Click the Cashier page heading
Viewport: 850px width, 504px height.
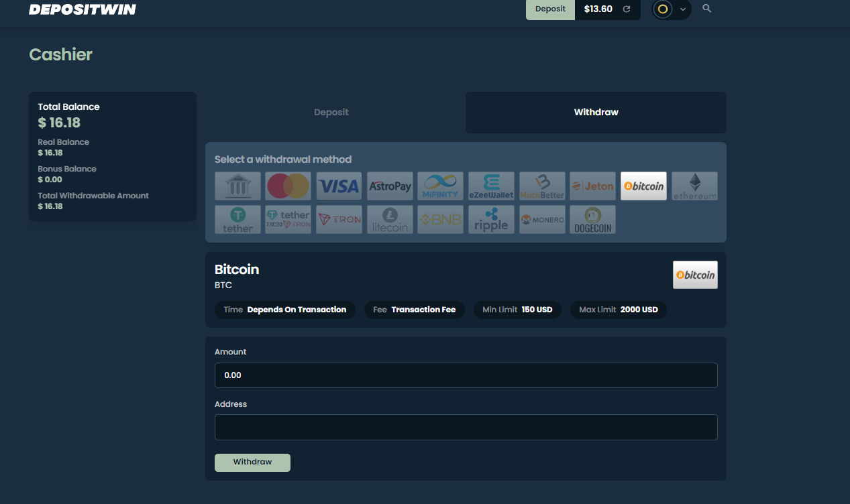click(60, 55)
